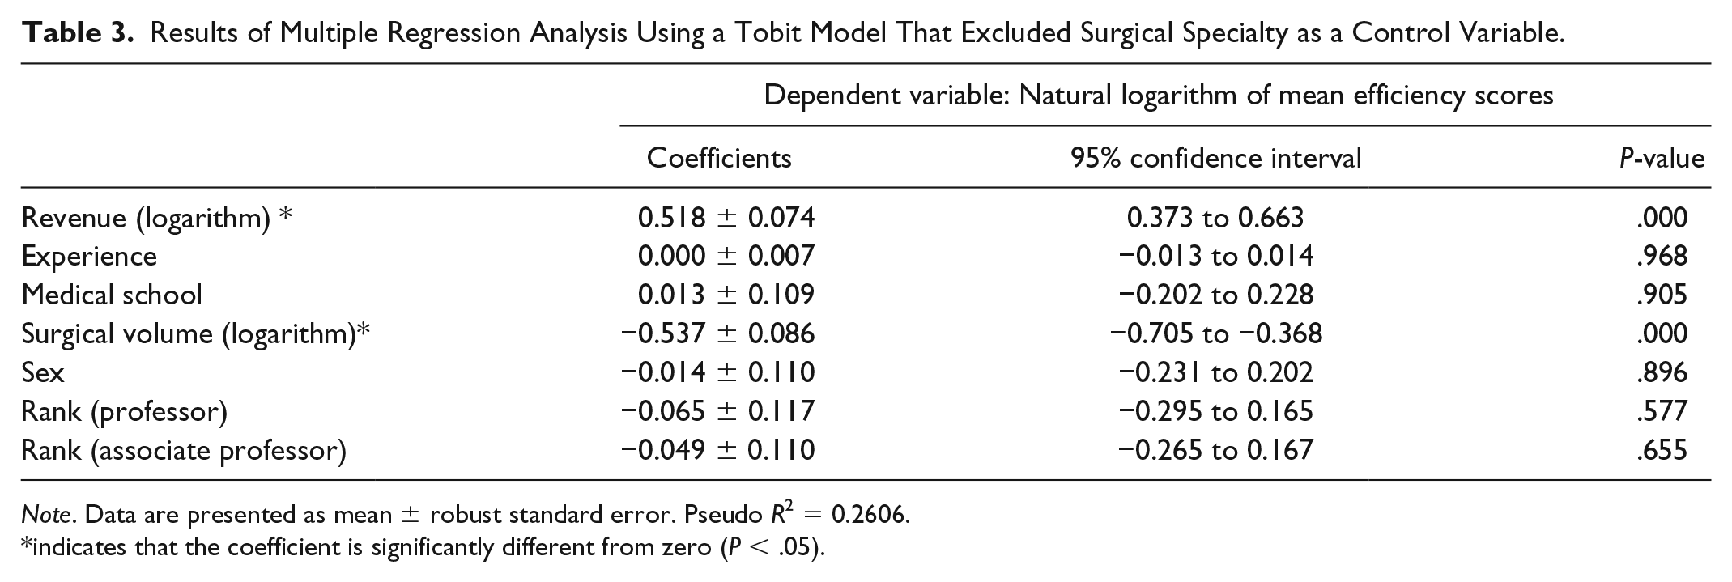Click the 95% confidence interval header
1732x582 pixels.
(x=1215, y=157)
